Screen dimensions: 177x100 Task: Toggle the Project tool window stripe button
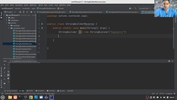coord(1,15)
